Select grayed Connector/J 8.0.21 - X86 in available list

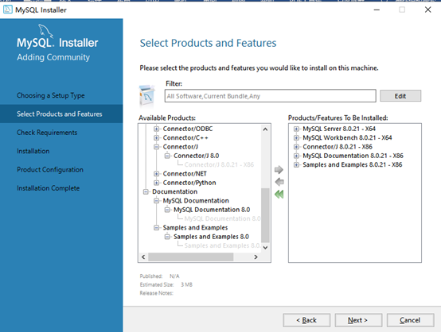point(219,164)
